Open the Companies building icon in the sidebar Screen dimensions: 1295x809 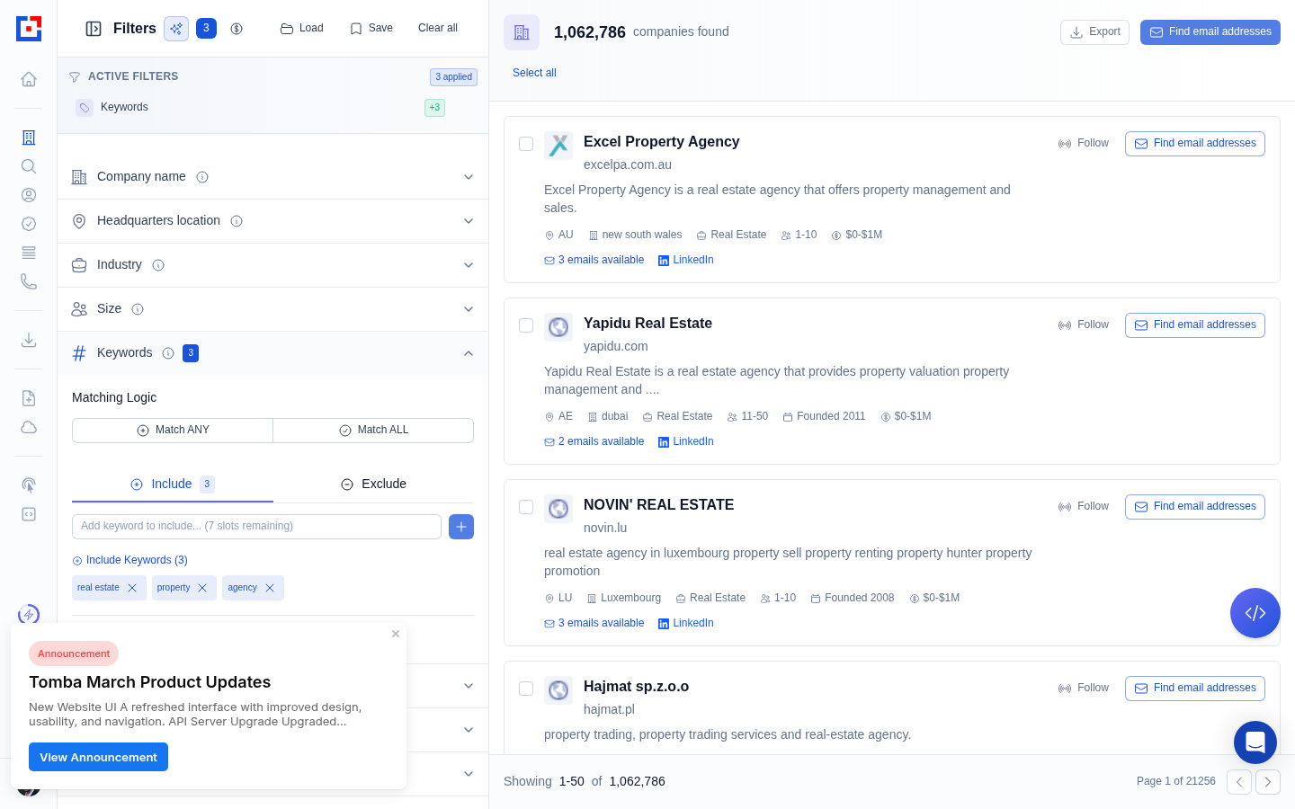click(x=29, y=138)
